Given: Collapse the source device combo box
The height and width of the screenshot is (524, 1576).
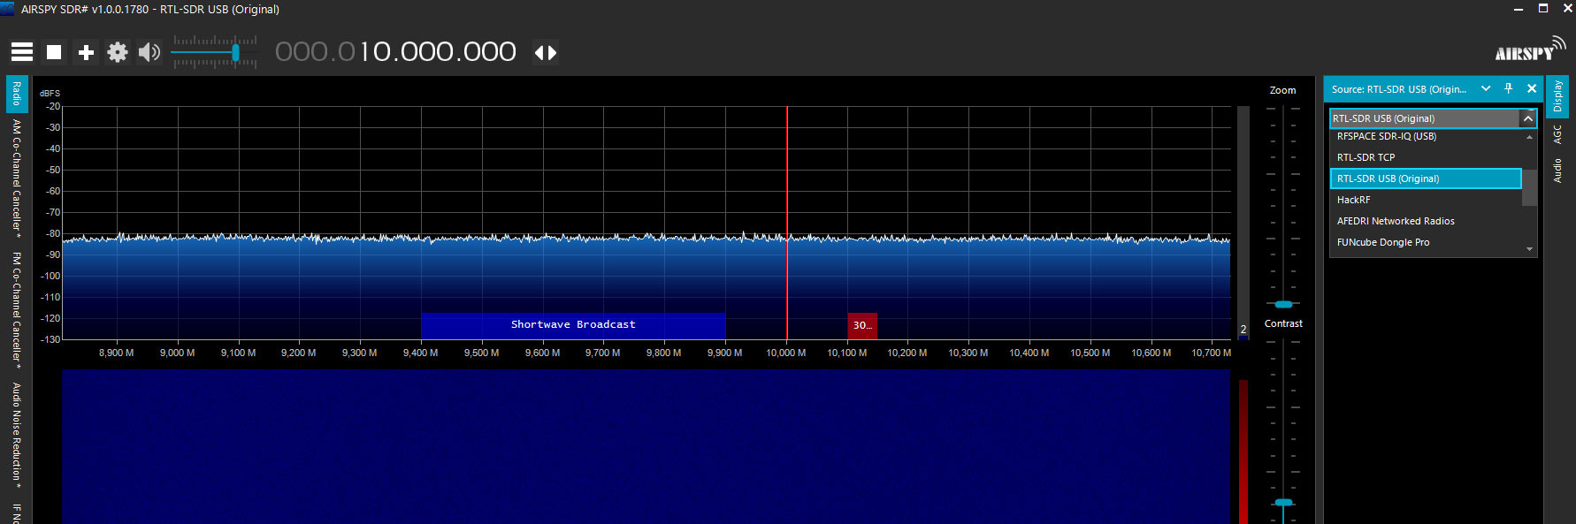Looking at the screenshot, I should 1527,118.
